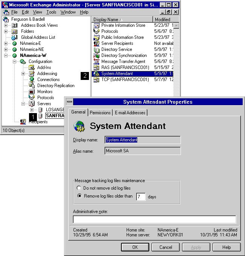Open the Window menu
This screenshot has width=245, height=256.
[x=68, y=12]
